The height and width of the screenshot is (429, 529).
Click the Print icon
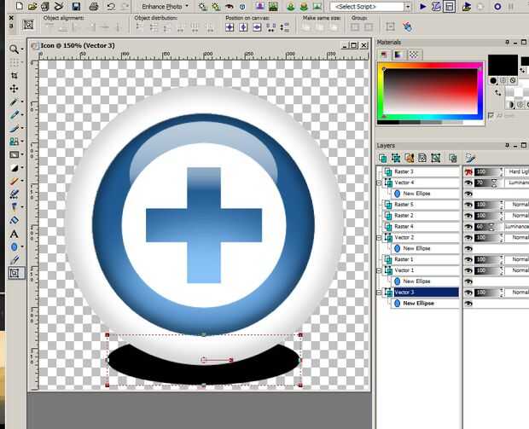(94, 6)
